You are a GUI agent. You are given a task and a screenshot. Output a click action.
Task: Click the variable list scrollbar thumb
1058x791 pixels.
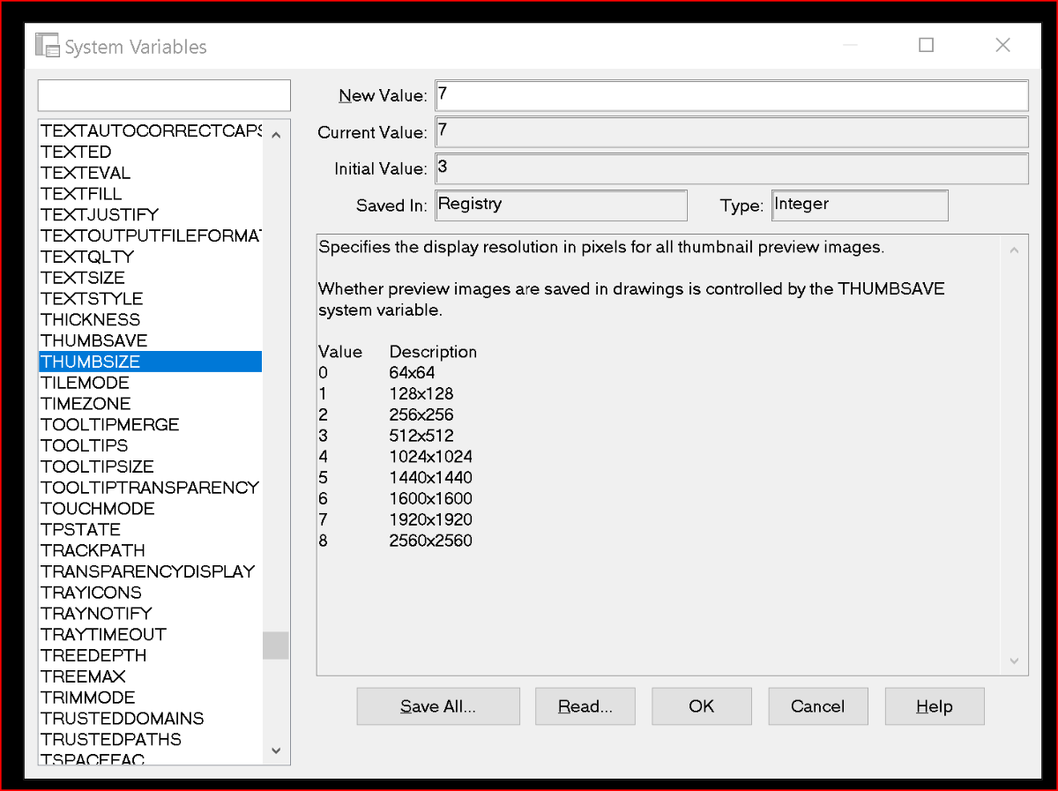pos(275,645)
